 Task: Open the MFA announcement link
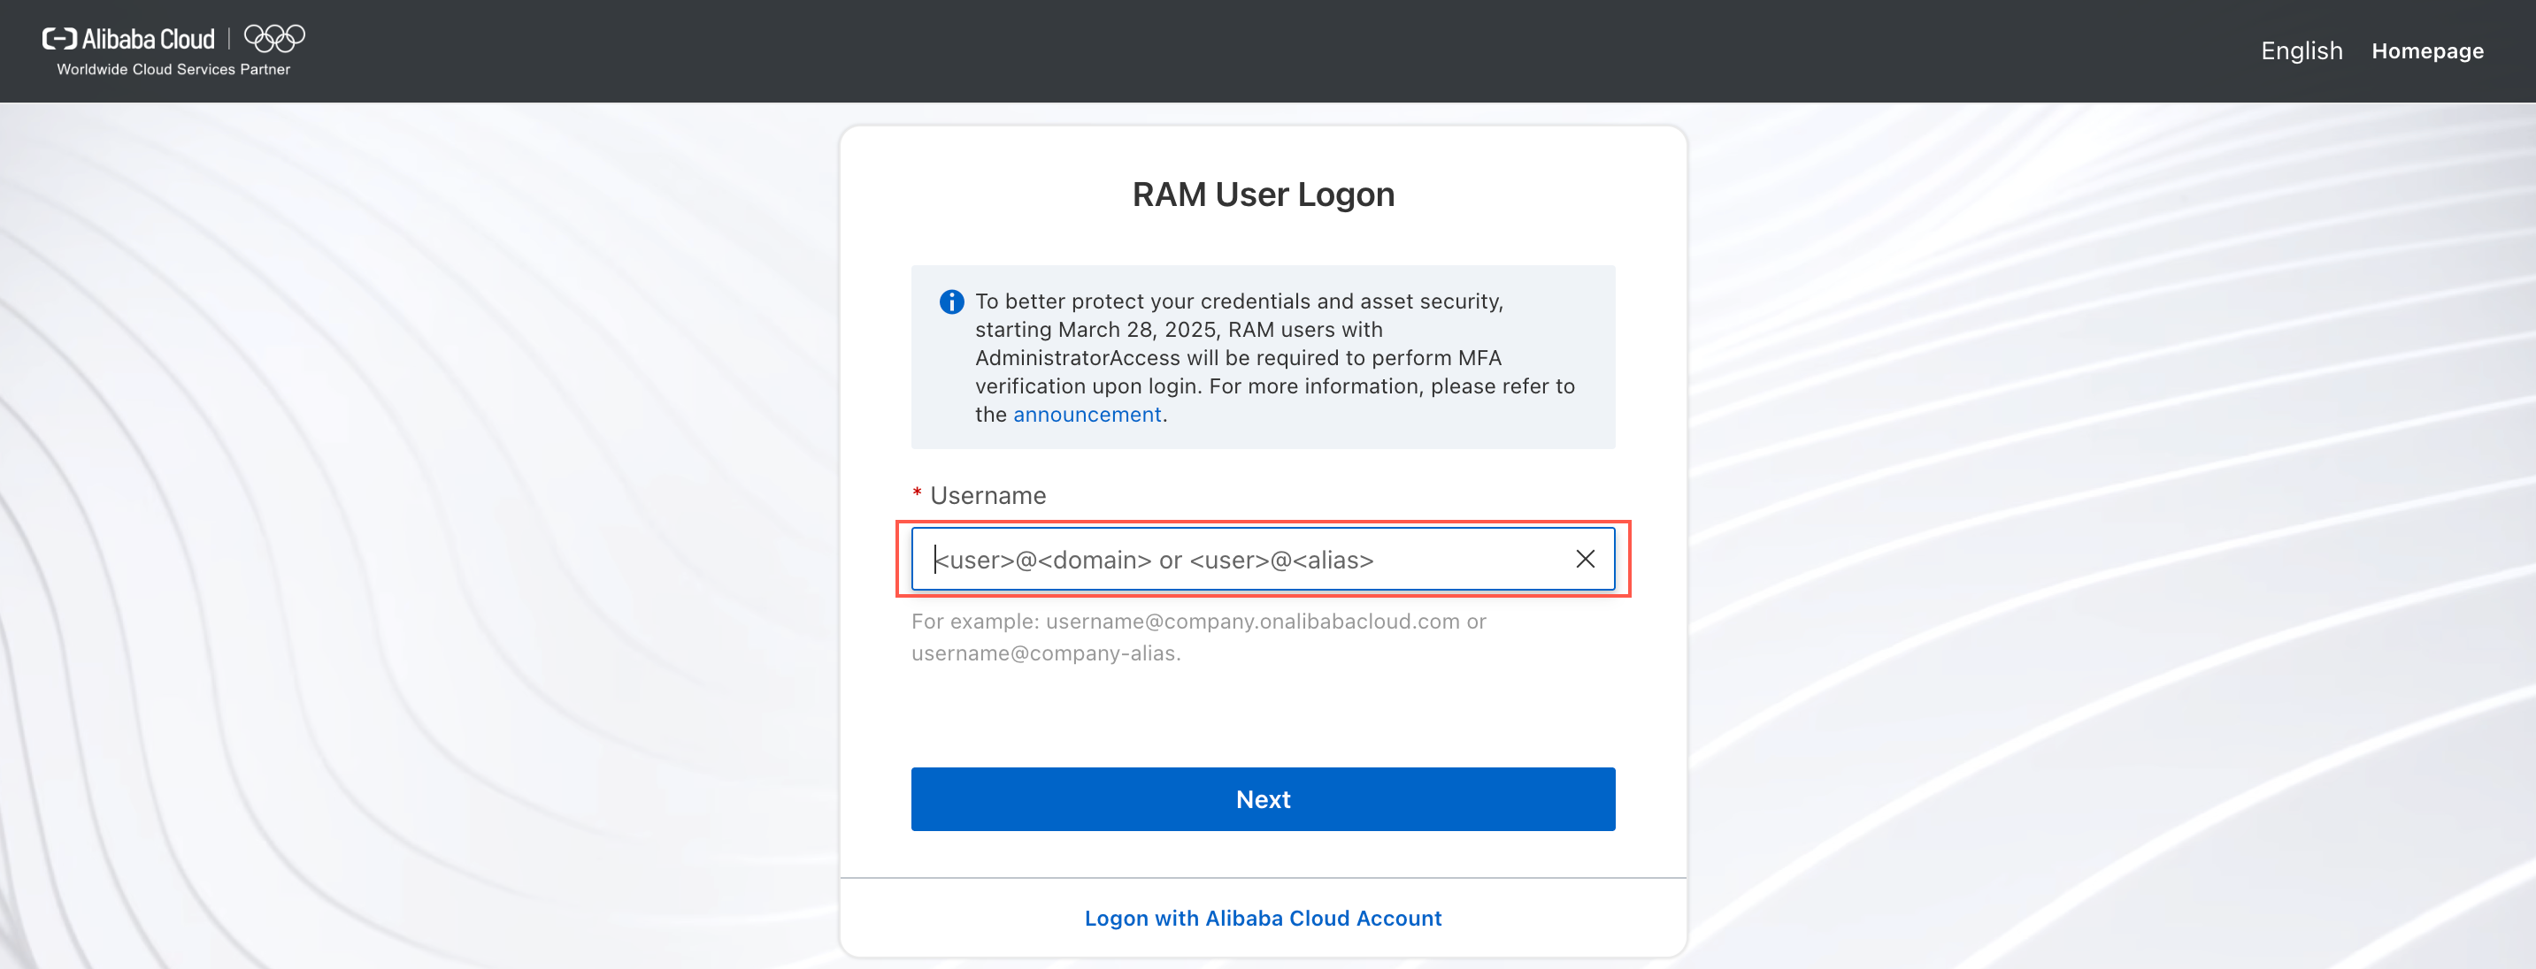1087,414
